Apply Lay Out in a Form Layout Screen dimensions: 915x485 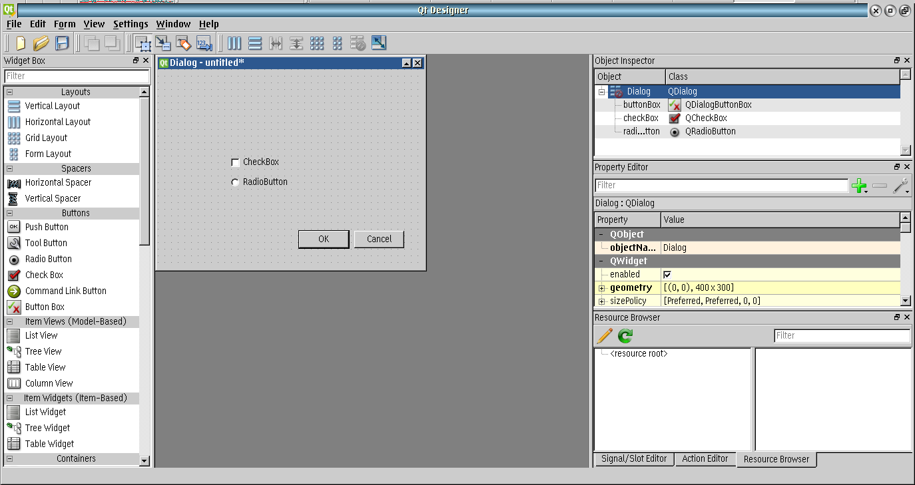tap(338, 43)
